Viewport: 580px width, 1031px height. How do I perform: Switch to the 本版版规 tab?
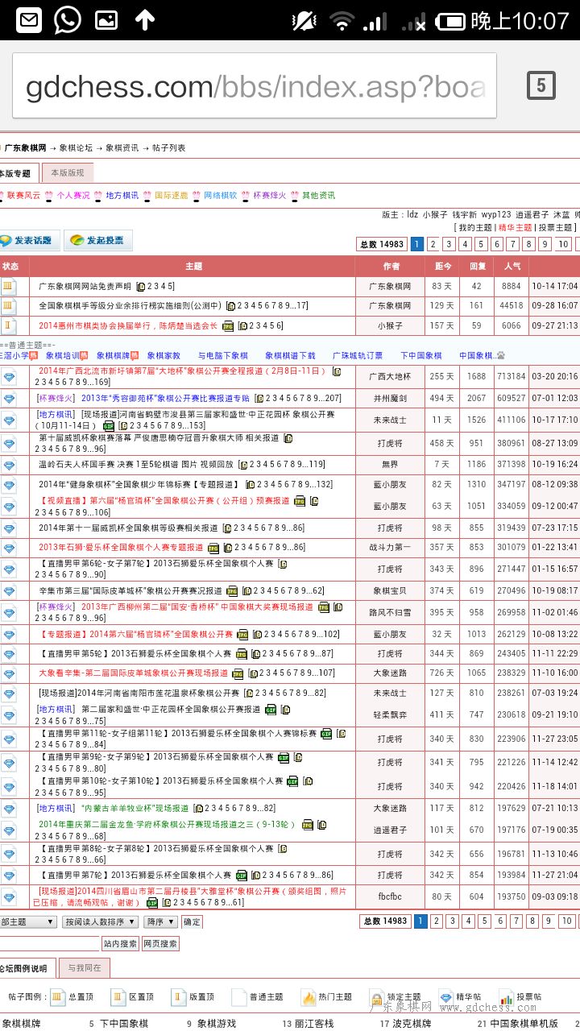click(x=68, y=173)
